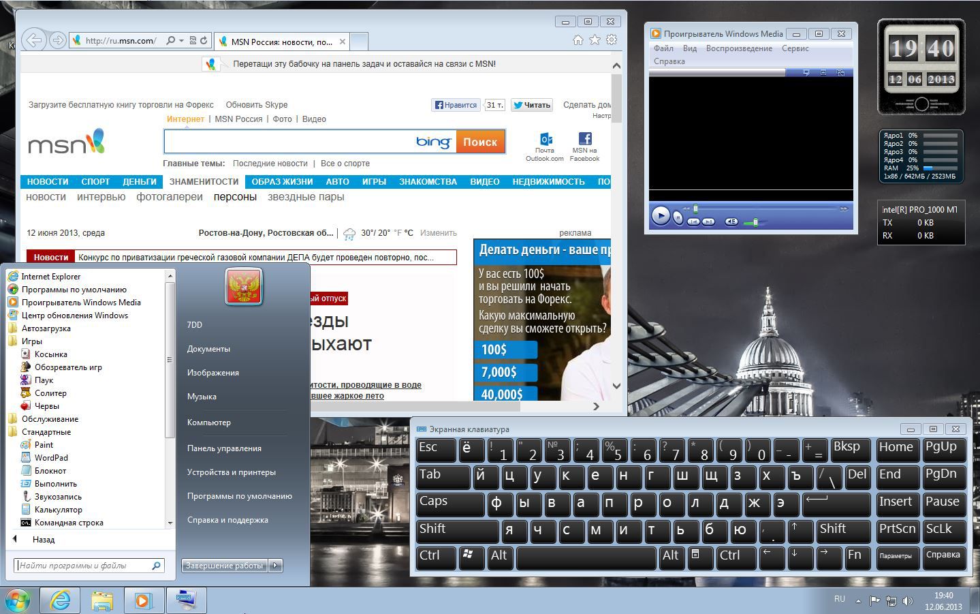The width and height of the screenshot is (980, 614).
Task: Open the персоны sub-navigation link
Action: click(235, 197)
